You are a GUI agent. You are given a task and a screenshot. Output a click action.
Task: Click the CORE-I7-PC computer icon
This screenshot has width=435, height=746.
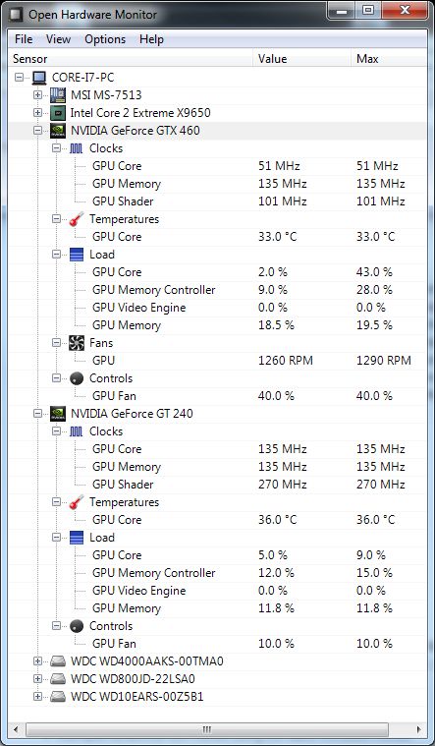point(39,77)
